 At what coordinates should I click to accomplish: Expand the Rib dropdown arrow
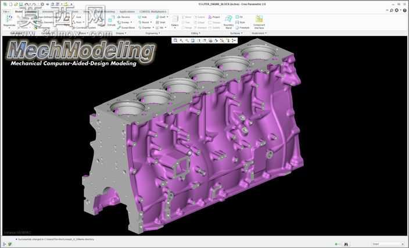tap(166, 27)
